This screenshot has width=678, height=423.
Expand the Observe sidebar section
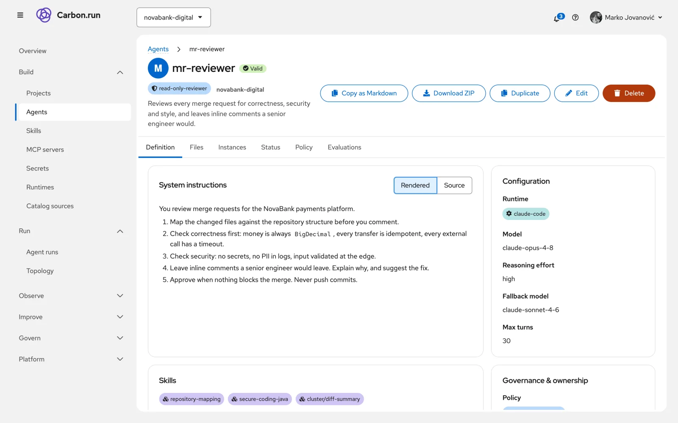pyautogui.click(x=73, y=296)
